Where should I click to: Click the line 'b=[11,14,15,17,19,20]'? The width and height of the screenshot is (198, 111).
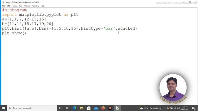point(28,24)
